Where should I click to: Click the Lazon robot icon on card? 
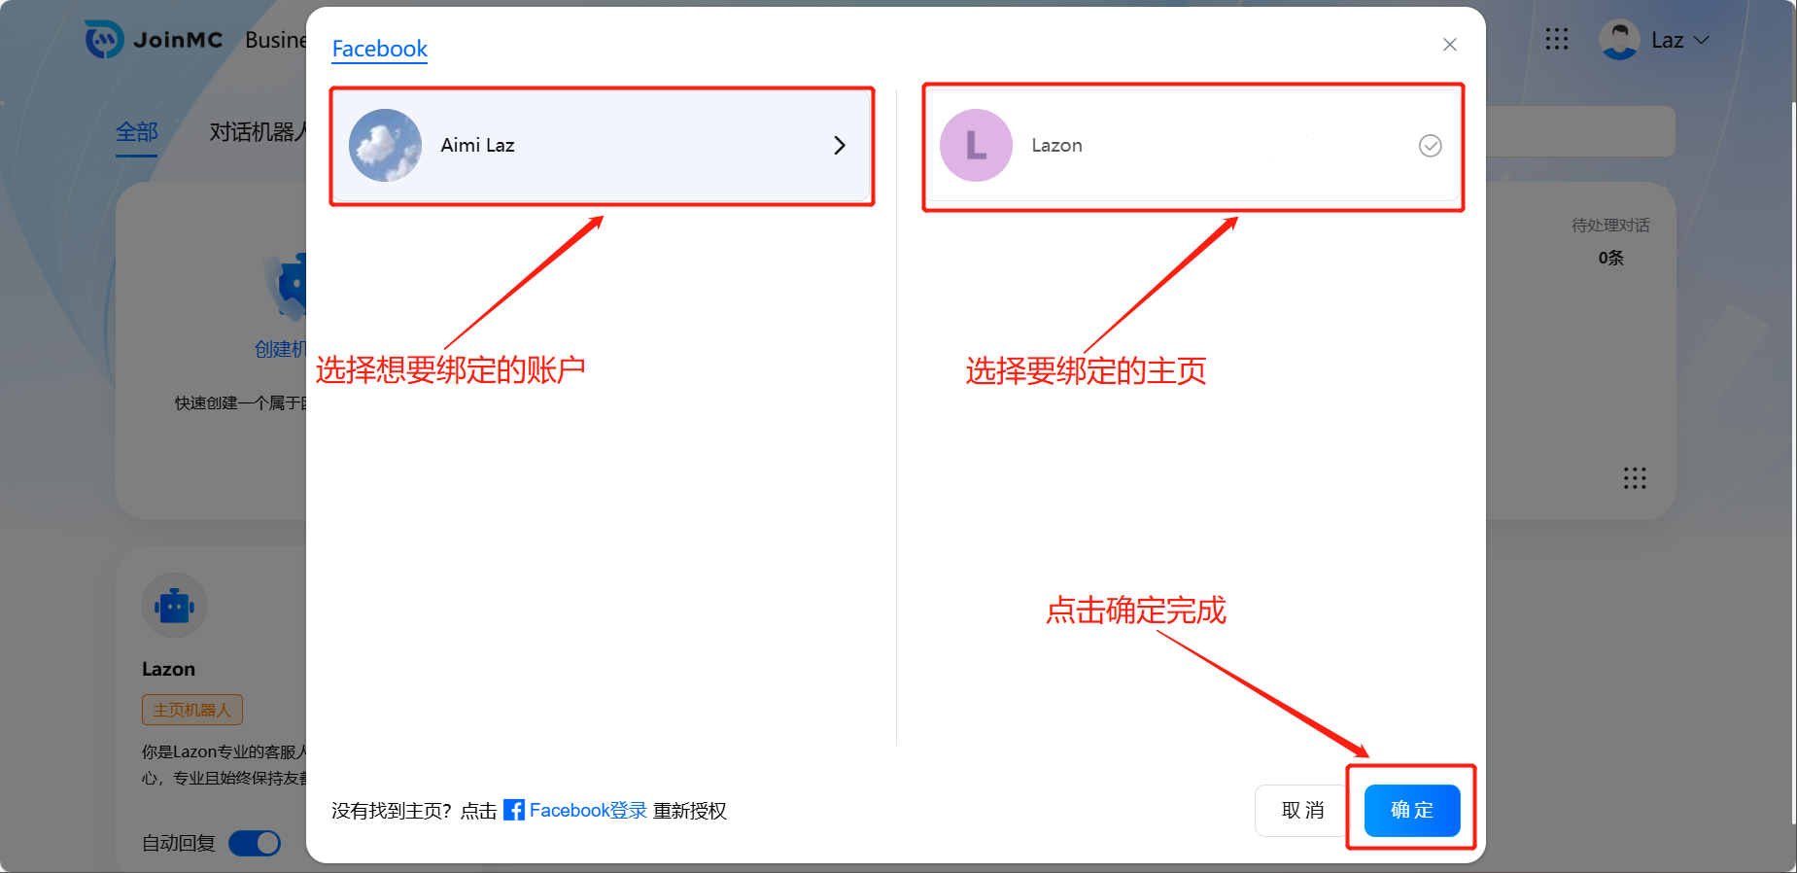tap(175, 606)
